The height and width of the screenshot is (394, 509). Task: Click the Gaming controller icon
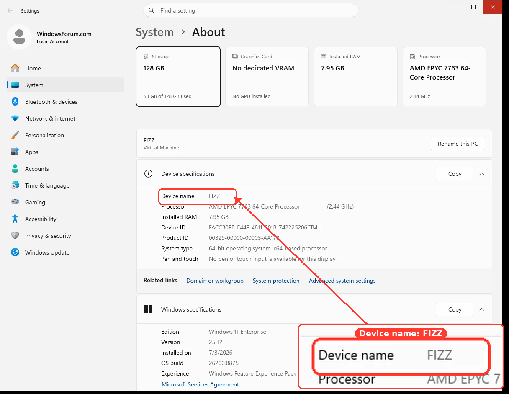(15, 202)
